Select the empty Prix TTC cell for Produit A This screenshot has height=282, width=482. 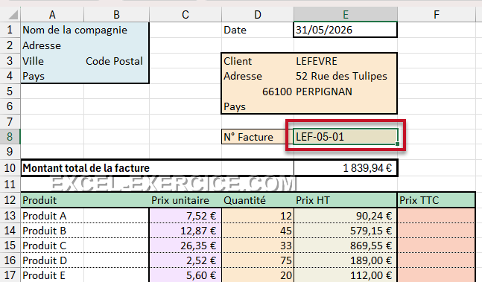pyautogui.click(x=437, y=216)
